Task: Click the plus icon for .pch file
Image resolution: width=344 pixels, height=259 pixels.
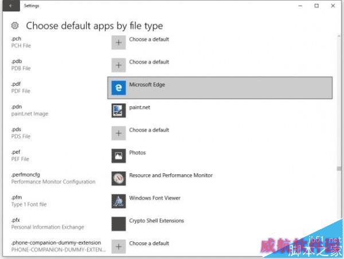Action: (x=119, y=42)
